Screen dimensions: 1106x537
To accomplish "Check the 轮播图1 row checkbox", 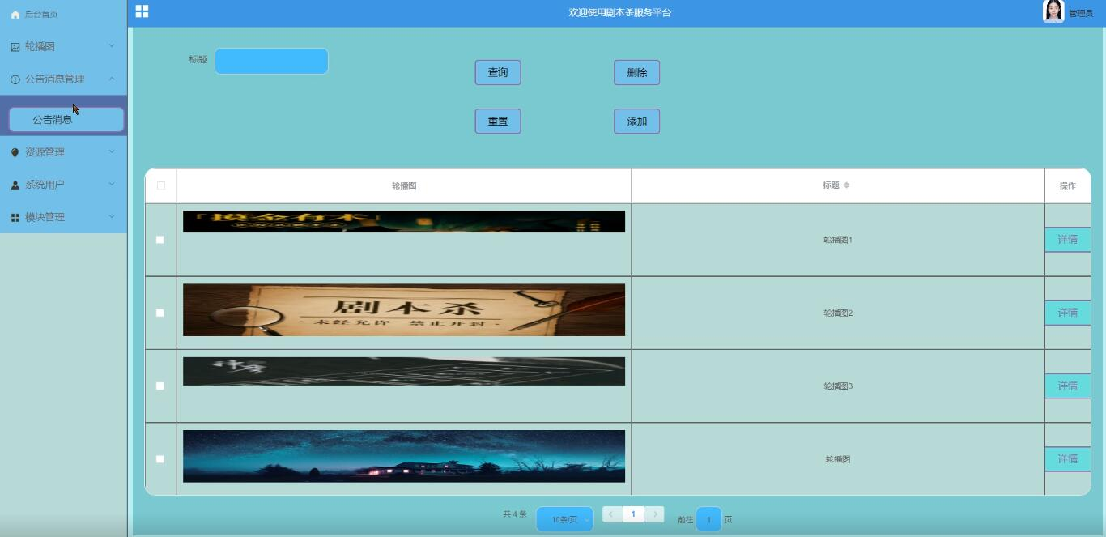I will (x=160, y=240).
